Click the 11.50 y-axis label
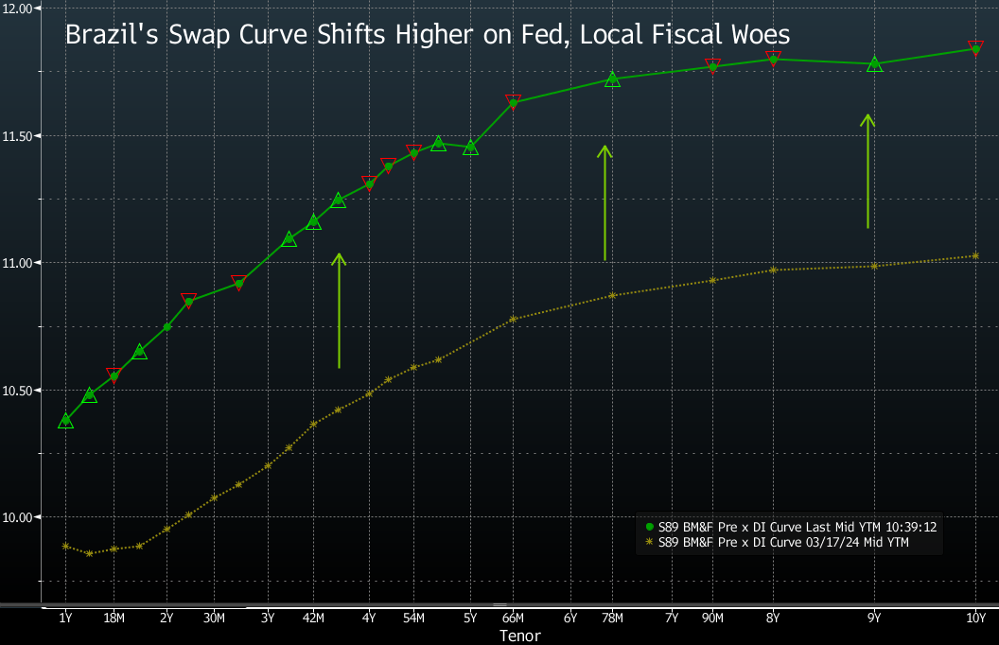Viewport: 999px width, 645px height. tap(17, 136)
